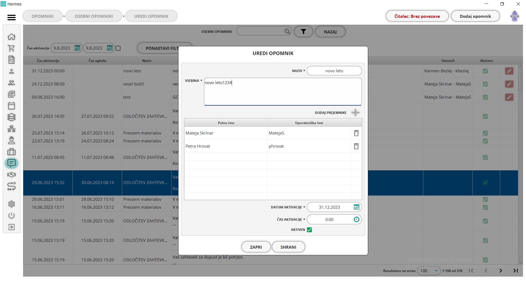
Task: Open the second Čas aktivacije filter calendar
Action: (x=110, y=48)
